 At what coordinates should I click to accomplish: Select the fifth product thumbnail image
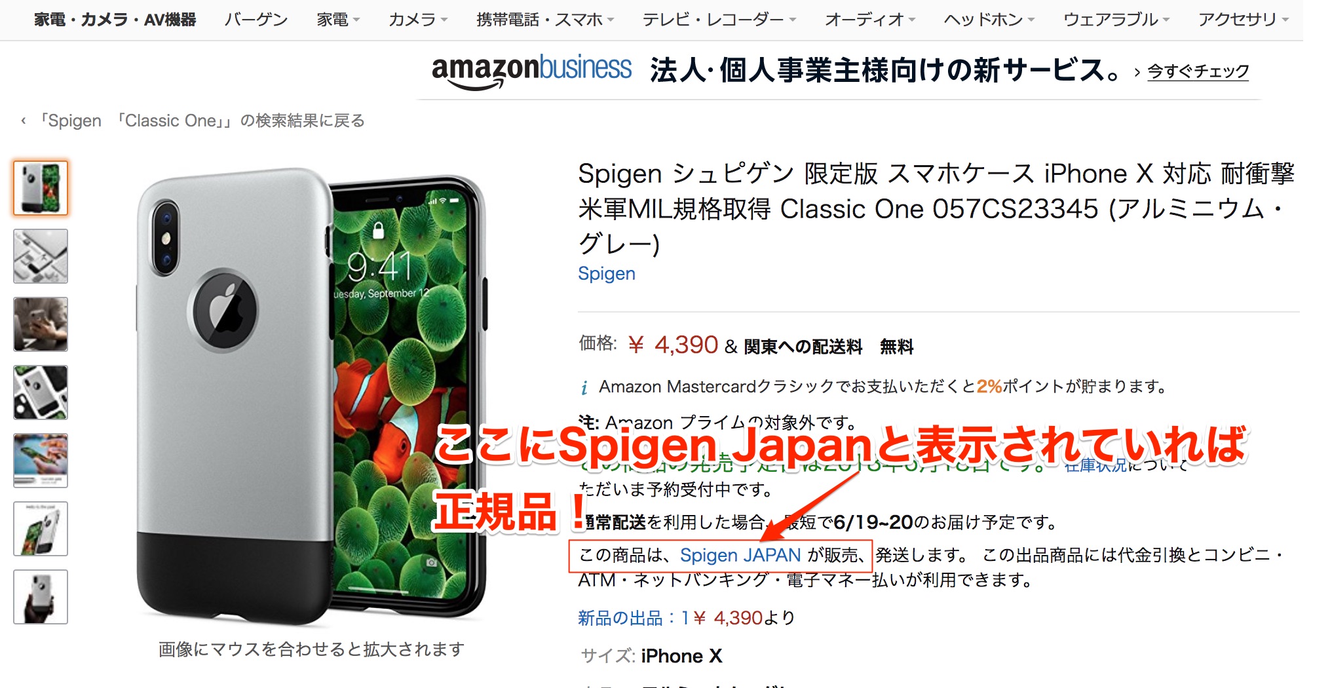(x=41, y=461)
